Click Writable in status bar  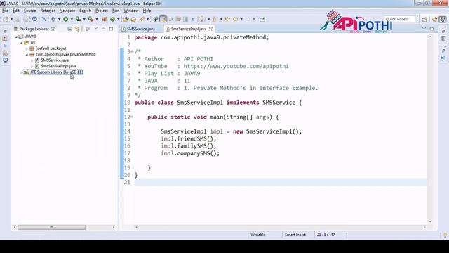coord(257,235)
